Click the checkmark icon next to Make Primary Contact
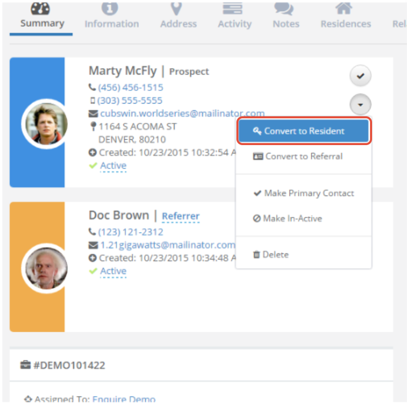Viewport: 407px width, 410px height. tap(258, 193)
